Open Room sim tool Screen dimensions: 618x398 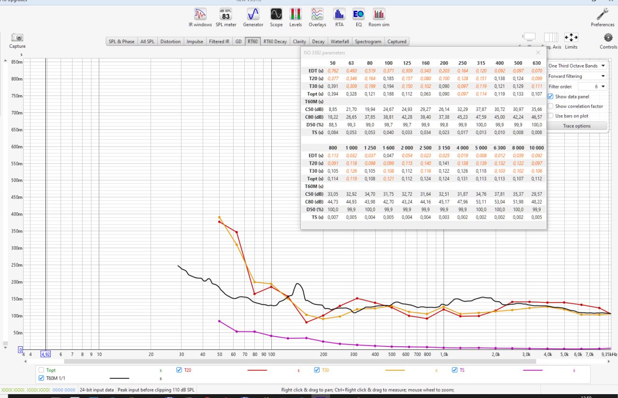(x=379, y=17)
